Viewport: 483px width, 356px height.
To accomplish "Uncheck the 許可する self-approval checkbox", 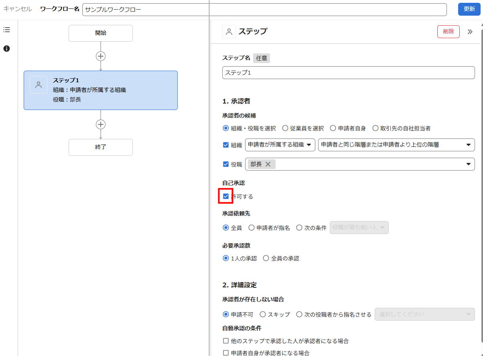I will click(x=226, y=196).
